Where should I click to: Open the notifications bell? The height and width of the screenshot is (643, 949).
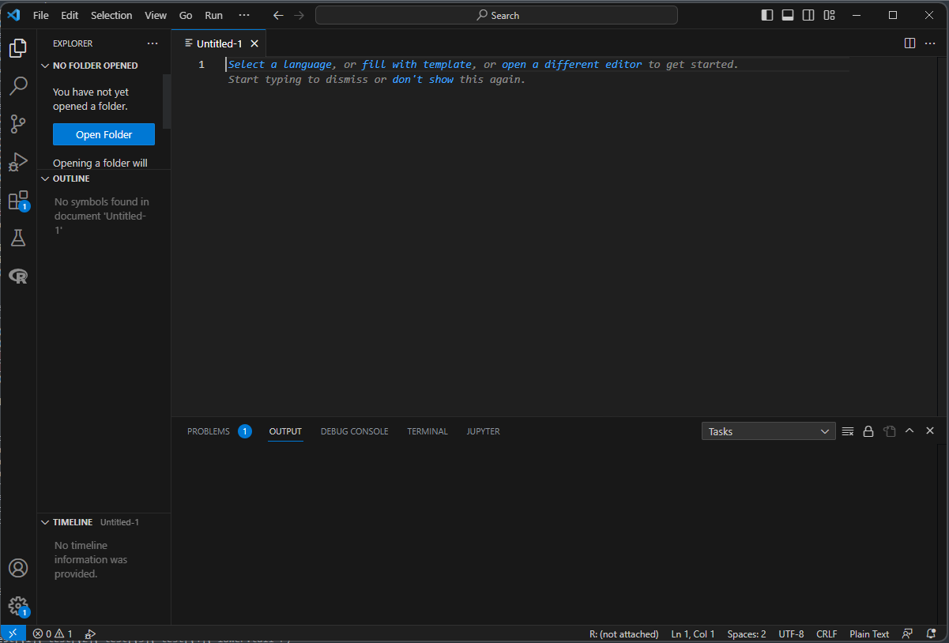click(931, 633)
